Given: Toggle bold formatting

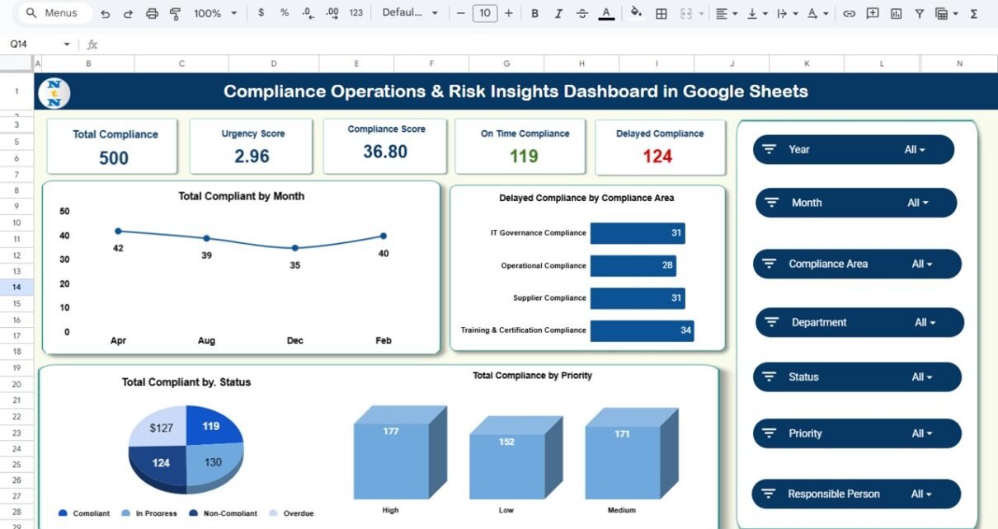Looking at the screenshot, I should tap(534, 14).
